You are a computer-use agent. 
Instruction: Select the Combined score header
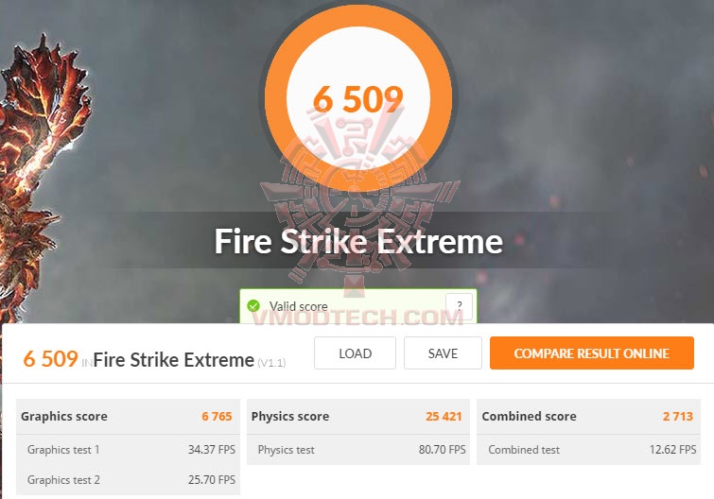[x=588, y=416]
